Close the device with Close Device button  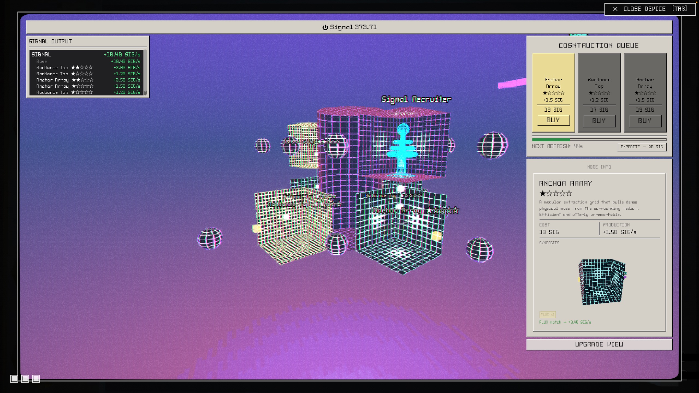650,9
